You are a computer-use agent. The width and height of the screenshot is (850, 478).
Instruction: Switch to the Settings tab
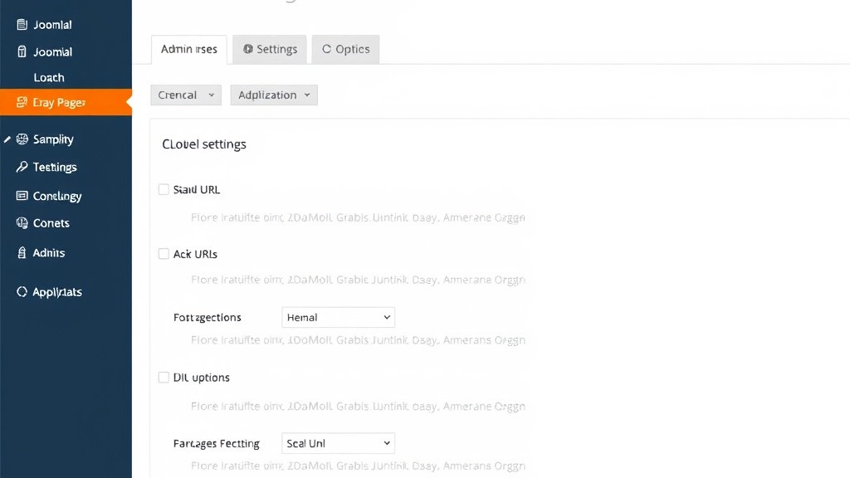pos(270,50)
